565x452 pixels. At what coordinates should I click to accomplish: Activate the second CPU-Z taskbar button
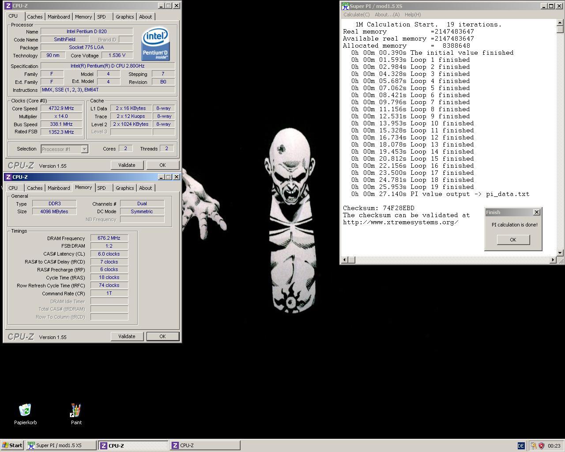205,445
